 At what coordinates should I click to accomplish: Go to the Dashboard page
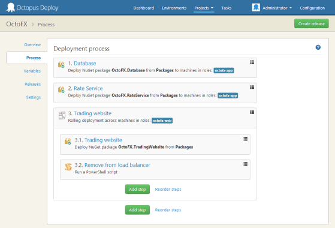(x=144, y=8)
